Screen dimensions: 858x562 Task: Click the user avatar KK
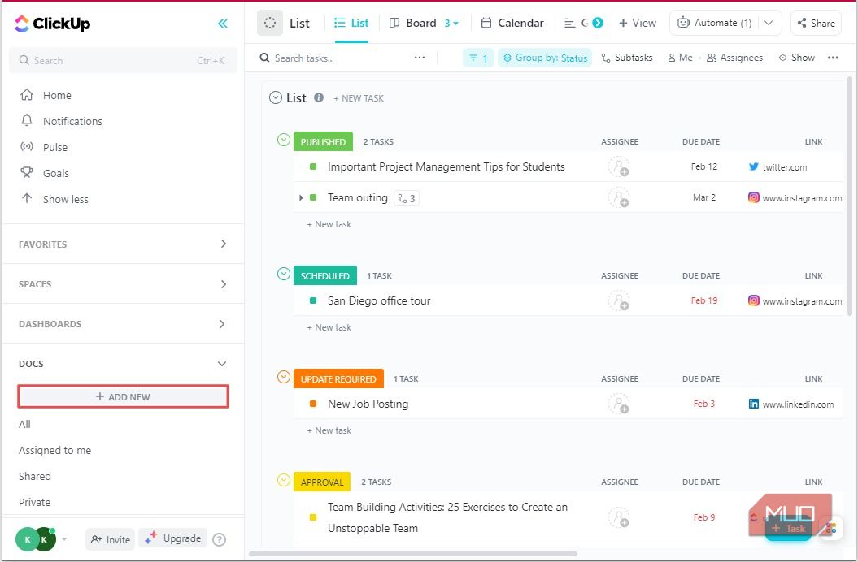pos(36,539)
